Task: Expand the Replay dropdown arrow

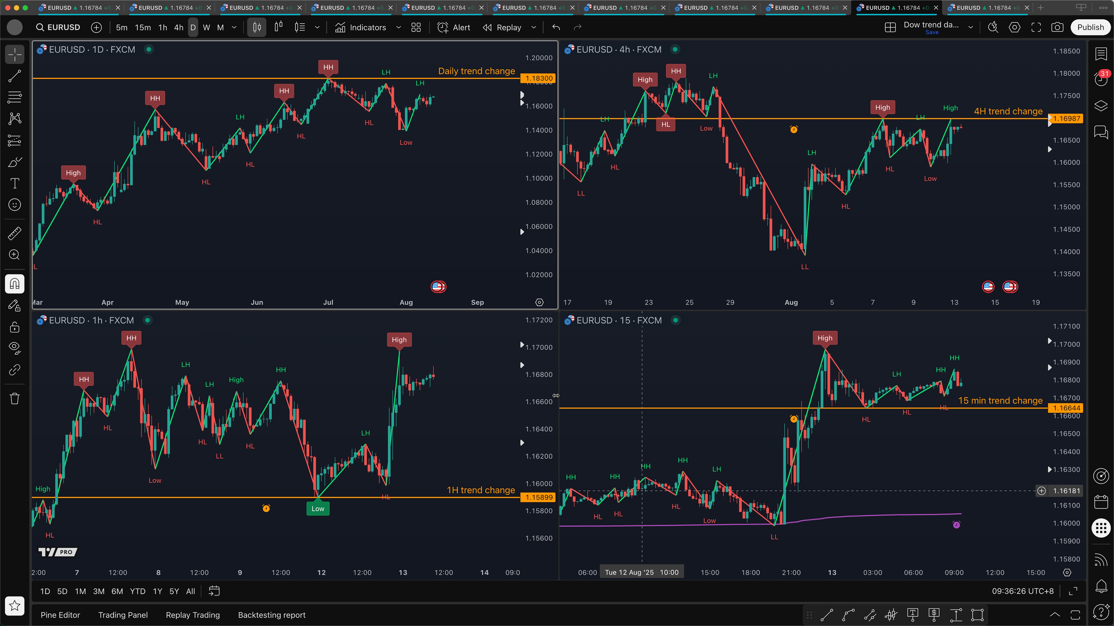Action: [x=534, y=28]
